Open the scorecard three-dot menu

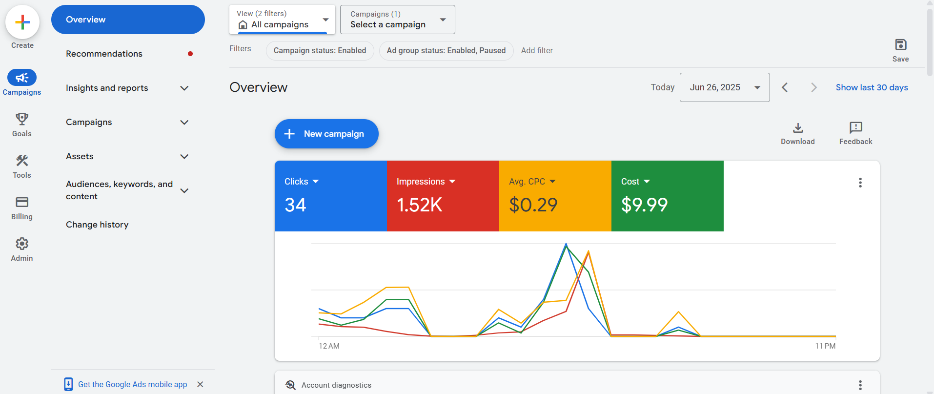[860, 183]
